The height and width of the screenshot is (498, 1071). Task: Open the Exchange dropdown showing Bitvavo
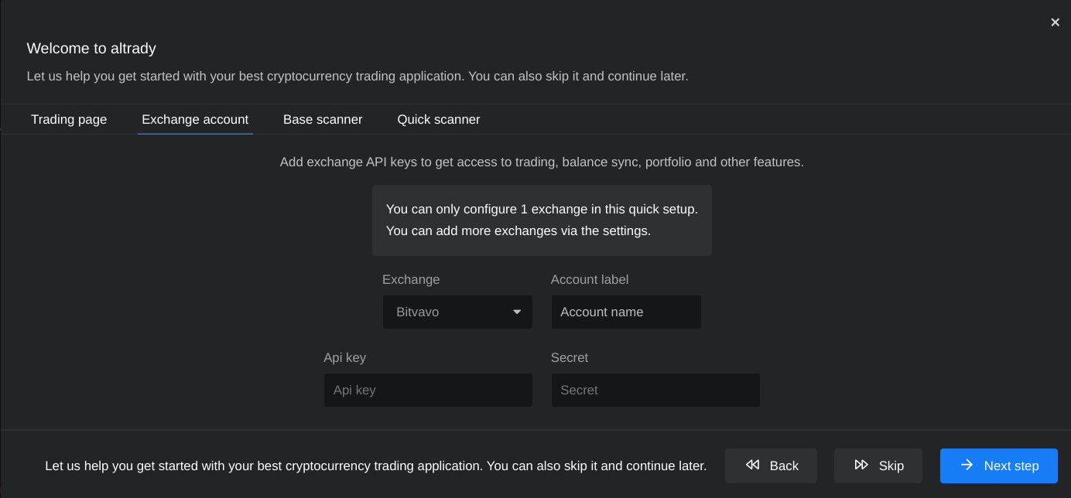coord(457,312)
